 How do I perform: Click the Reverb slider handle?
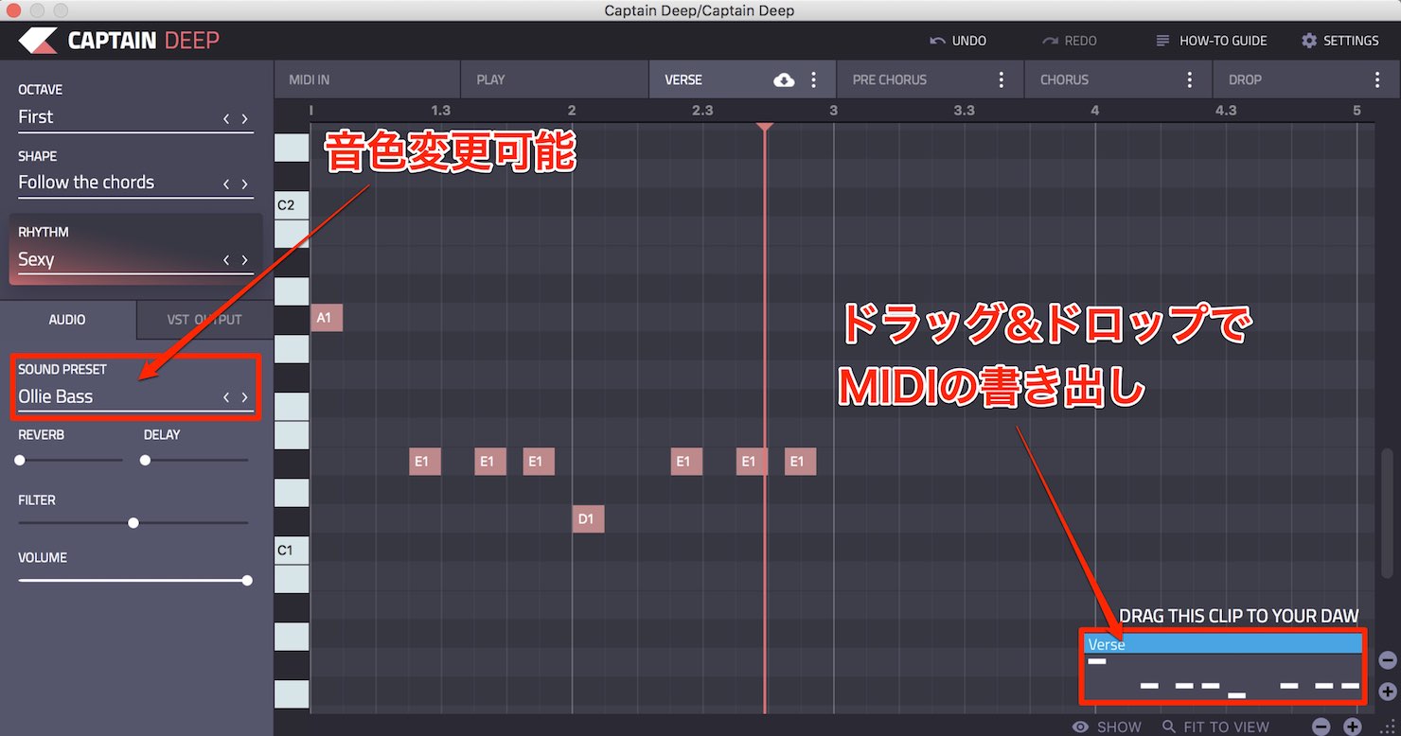tap(20, 460)
